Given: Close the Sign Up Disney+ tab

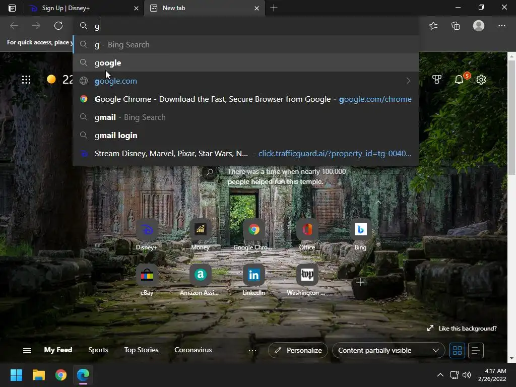Looking at the screenshot, I should 136,8.
